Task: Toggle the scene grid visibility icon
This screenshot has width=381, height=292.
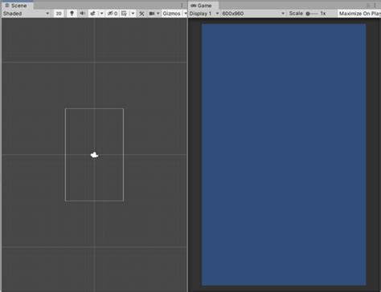Action: click(x=124, y=14)
